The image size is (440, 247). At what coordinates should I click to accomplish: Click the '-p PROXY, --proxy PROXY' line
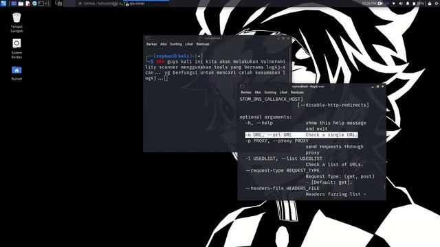point(276,141)
